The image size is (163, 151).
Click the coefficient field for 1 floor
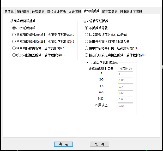[x=125, y=74]
